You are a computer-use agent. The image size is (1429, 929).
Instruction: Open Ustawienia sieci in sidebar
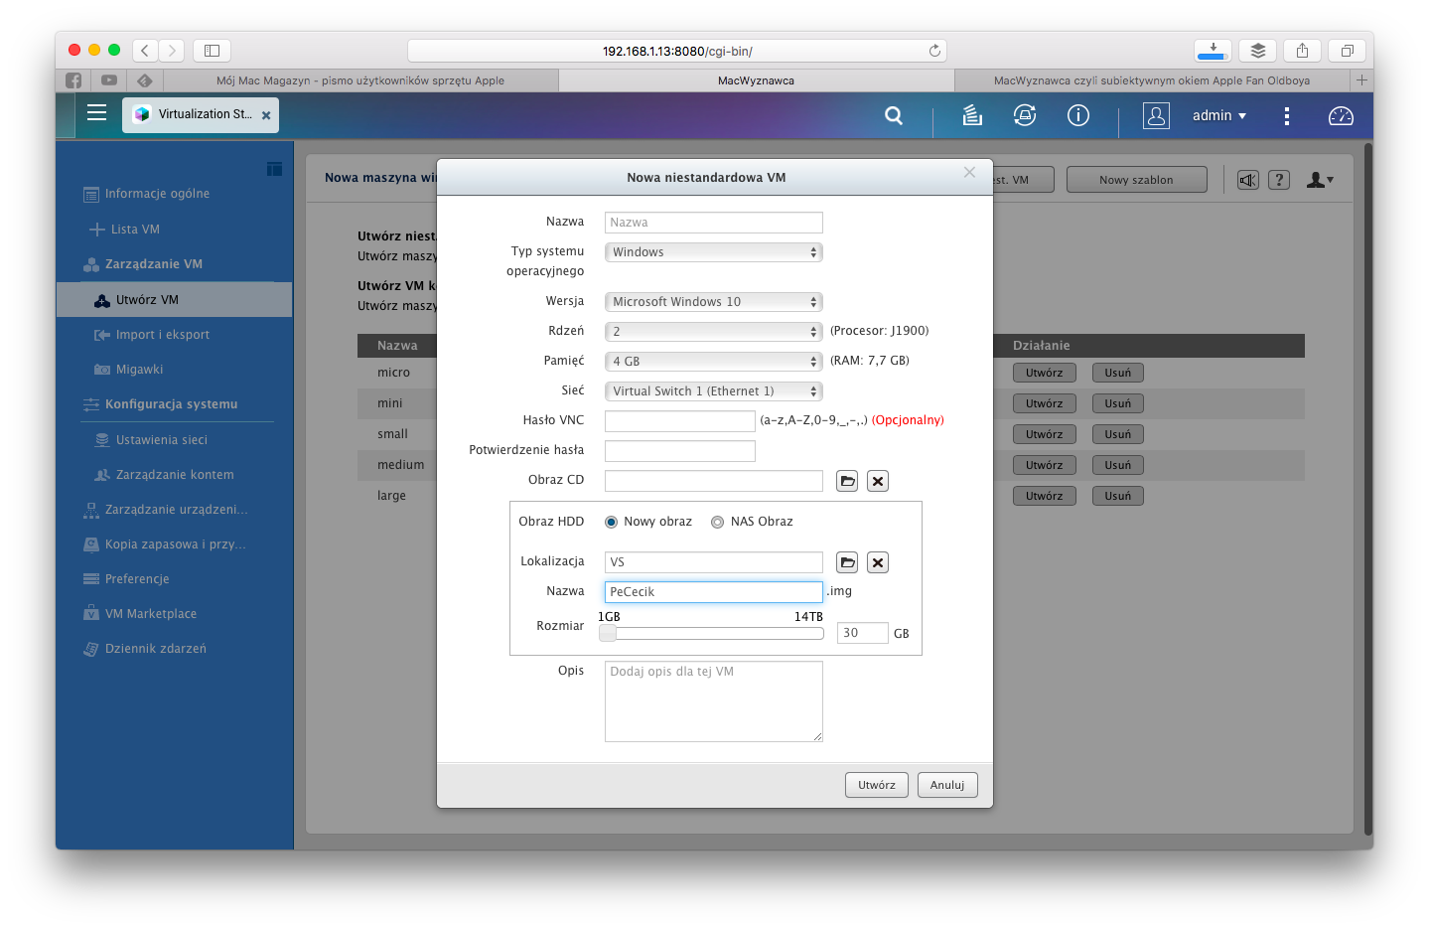[x=161, y=440]
